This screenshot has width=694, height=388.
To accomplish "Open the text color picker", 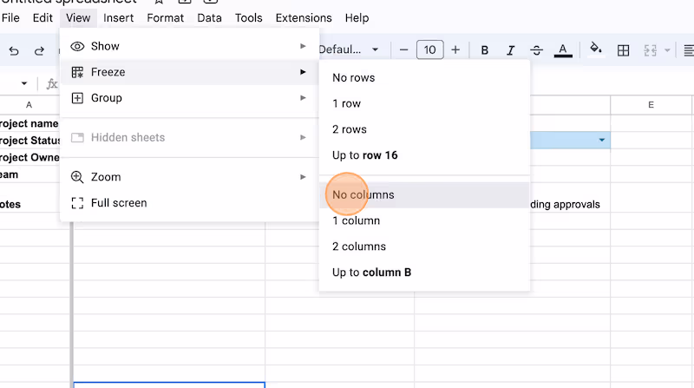I will pyautogui.click(x=563, y=50).
